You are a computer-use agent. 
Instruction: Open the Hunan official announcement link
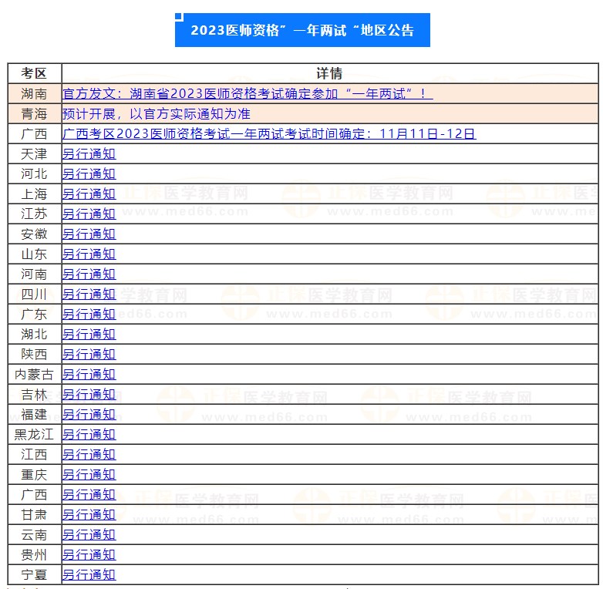(247, 94)
